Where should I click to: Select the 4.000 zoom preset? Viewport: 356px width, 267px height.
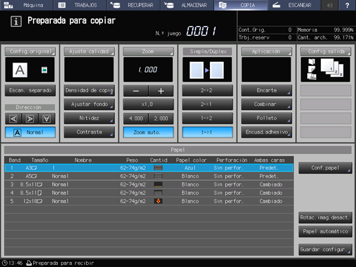(136, 118)
